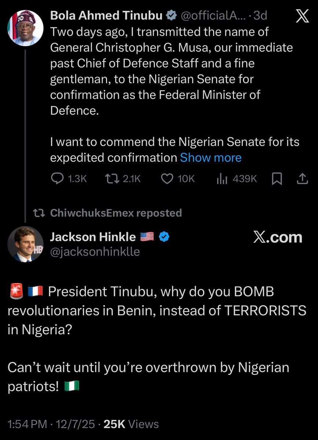Click Tinubu's gray verified badge
The height and width of the screenshot is (440, 318).
tap(171, 15)
